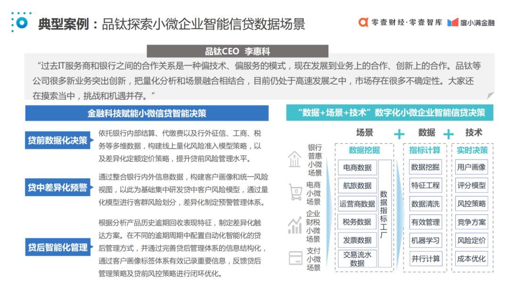Click the paragraph starting 依托银行内部结算
Image resolution: width=509 pixels, height=286 pixels.
tap(180, 146)
